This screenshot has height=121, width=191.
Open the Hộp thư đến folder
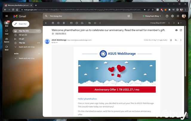click(x=24, y=31)
